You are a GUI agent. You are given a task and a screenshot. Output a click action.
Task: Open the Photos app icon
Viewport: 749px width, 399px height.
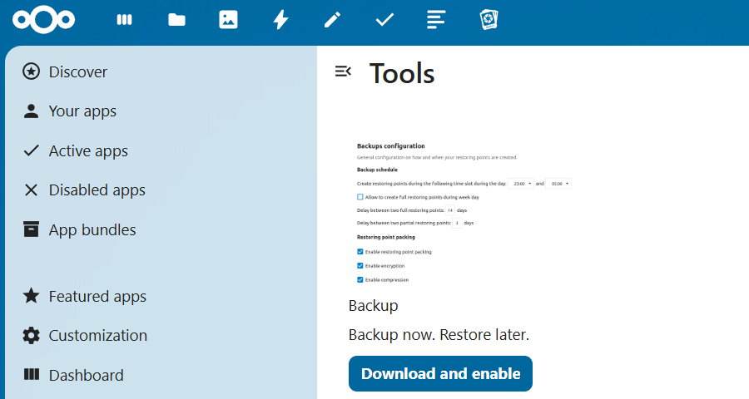pyautogui.click(x=228, y=20)
